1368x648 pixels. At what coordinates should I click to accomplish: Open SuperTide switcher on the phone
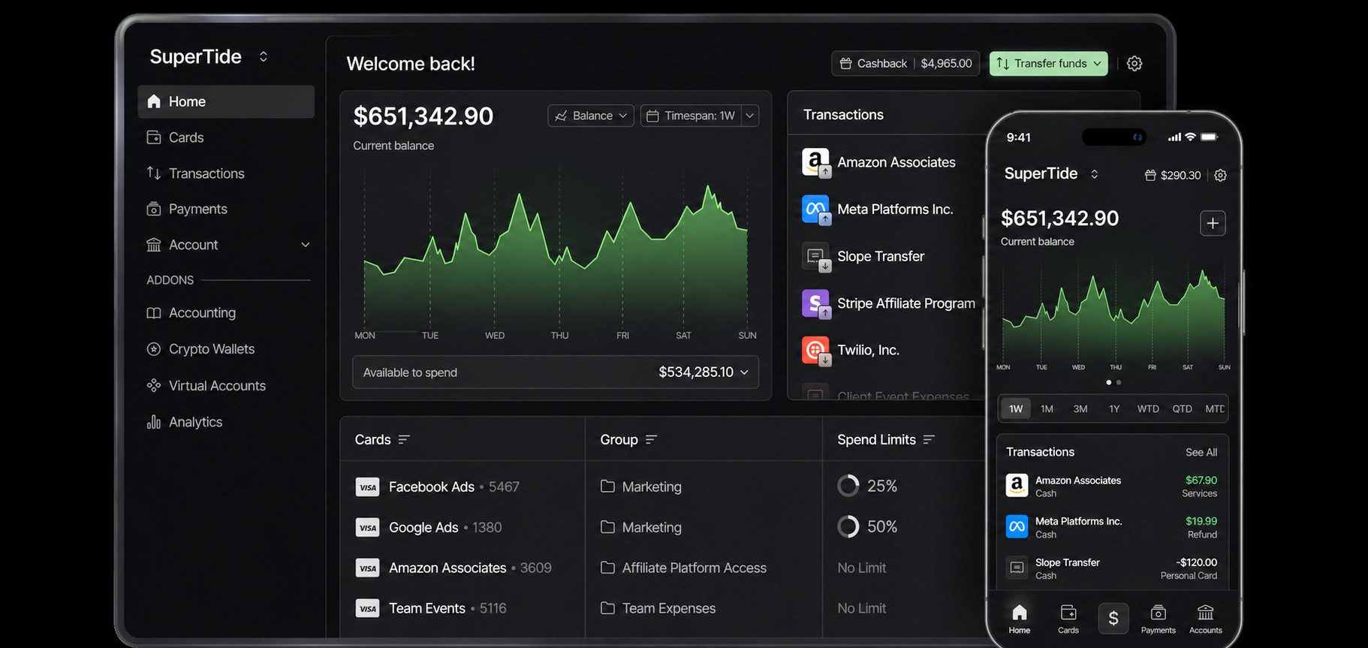(x=1095, y=174)
